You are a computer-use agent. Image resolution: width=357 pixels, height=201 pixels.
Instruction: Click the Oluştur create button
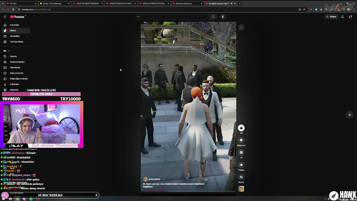pyautogui.click(x=331, y=17)
